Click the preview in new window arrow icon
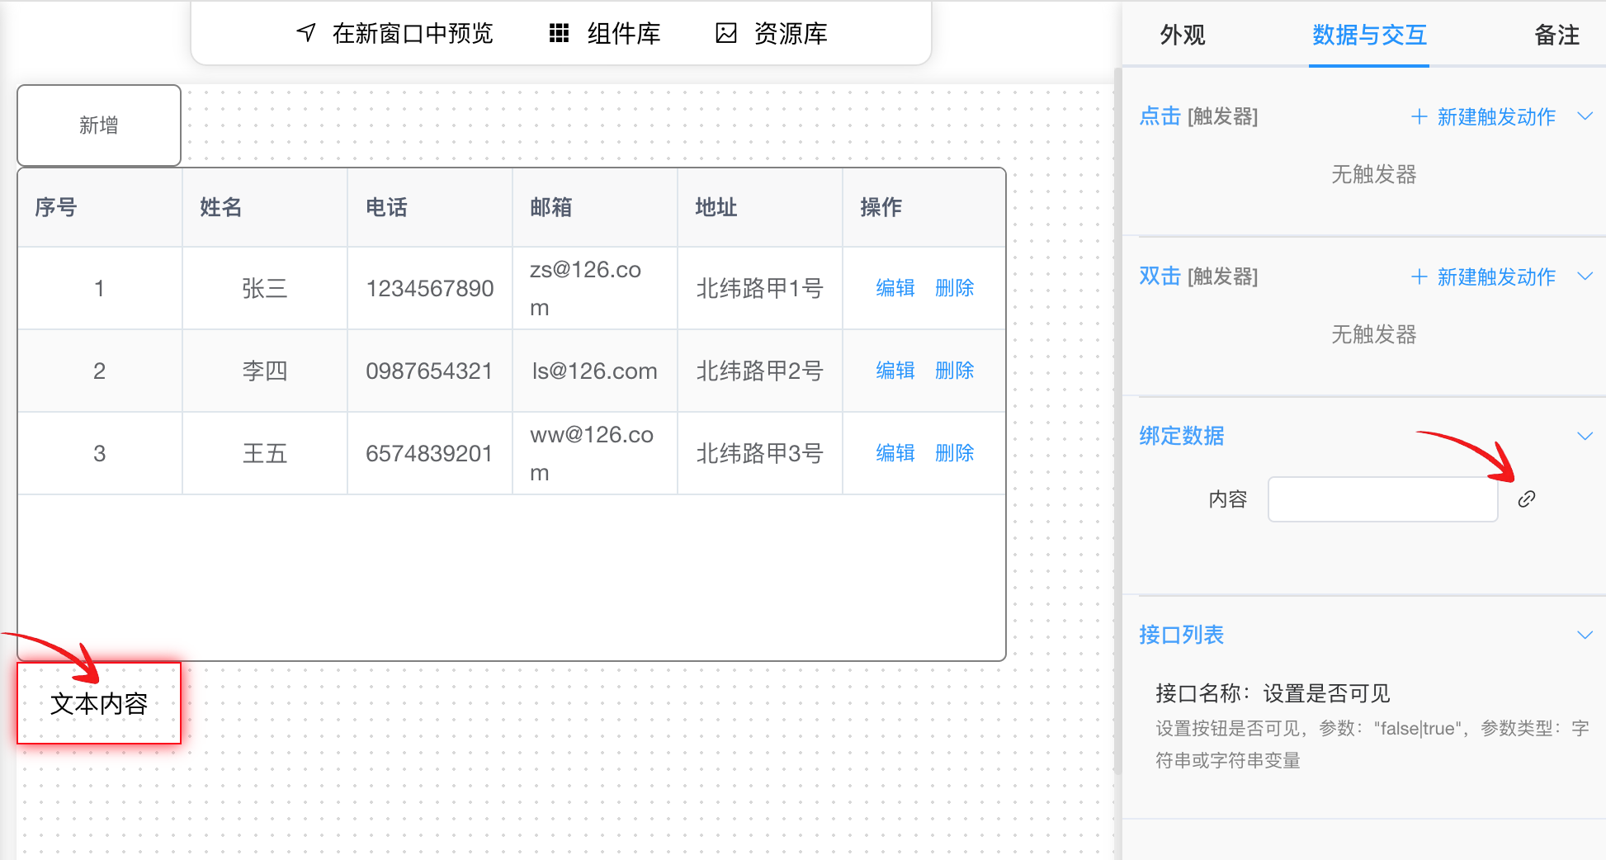The image size is (1606, 860). pyautogui.click(x=306, y=33)
